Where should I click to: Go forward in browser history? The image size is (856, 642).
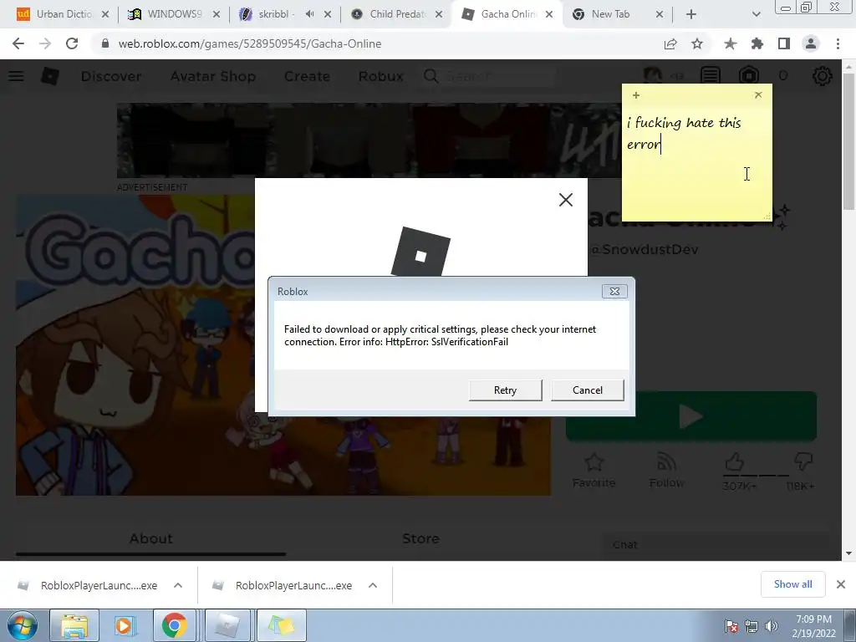point(45,43)
